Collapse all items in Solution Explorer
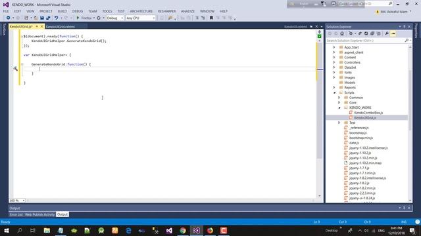 click(372, 33)
